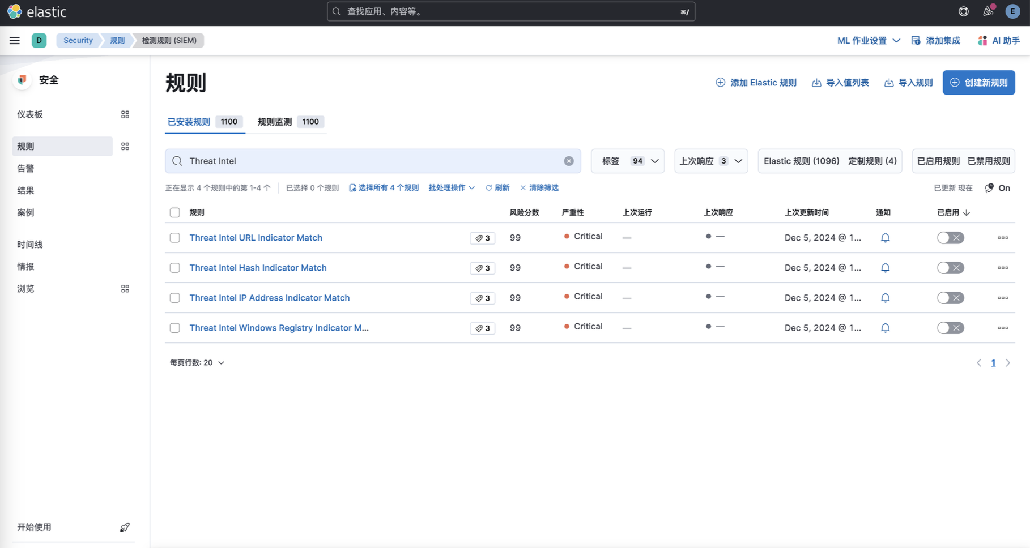Viewport: 1030px width, 548px height.
Task: Enable Threat Intel IP Address Indicator rule
Action: 950,298
